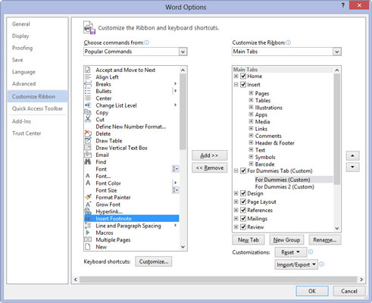Click the New Tab button
The height and width of the screenshot is (303, 372).
(249, 240)
